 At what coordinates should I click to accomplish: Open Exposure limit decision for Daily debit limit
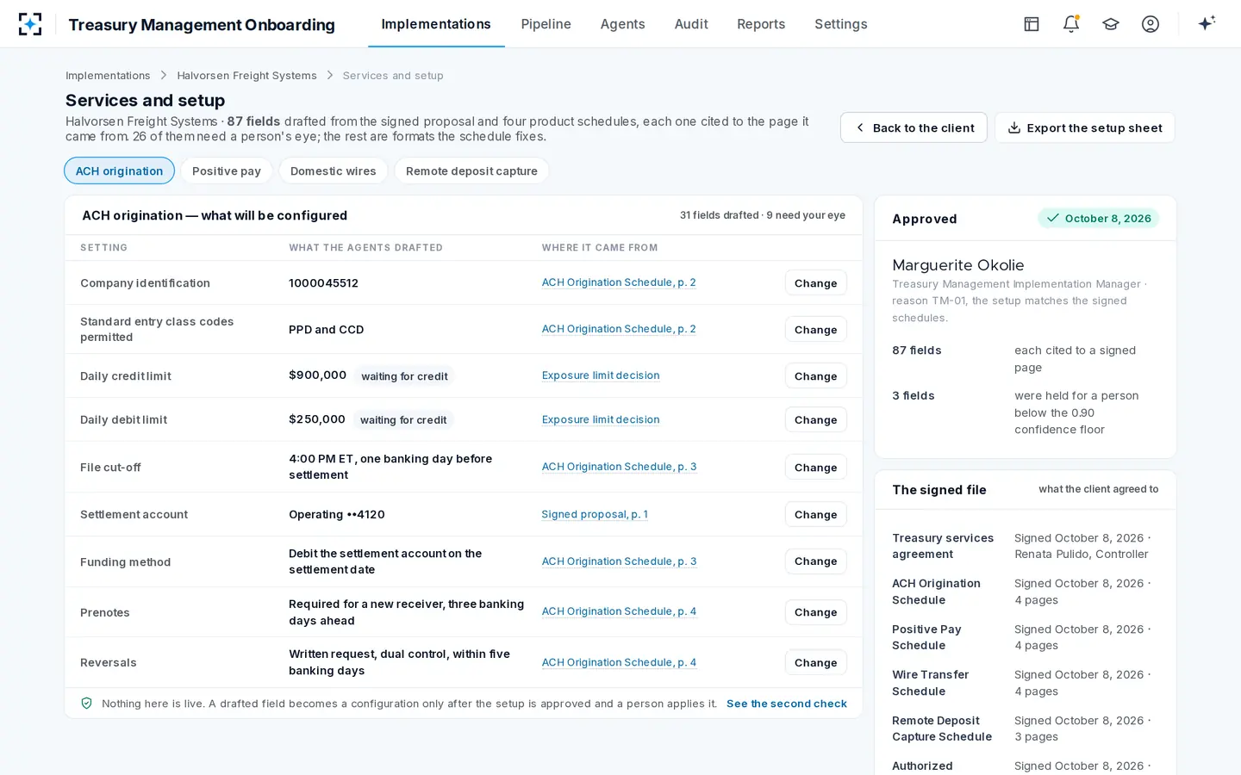pos(601,419)
